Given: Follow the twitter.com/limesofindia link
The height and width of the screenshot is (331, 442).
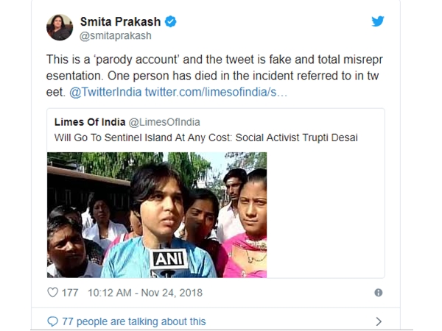Looking at the screenshot, I should [x=216, y=92].
